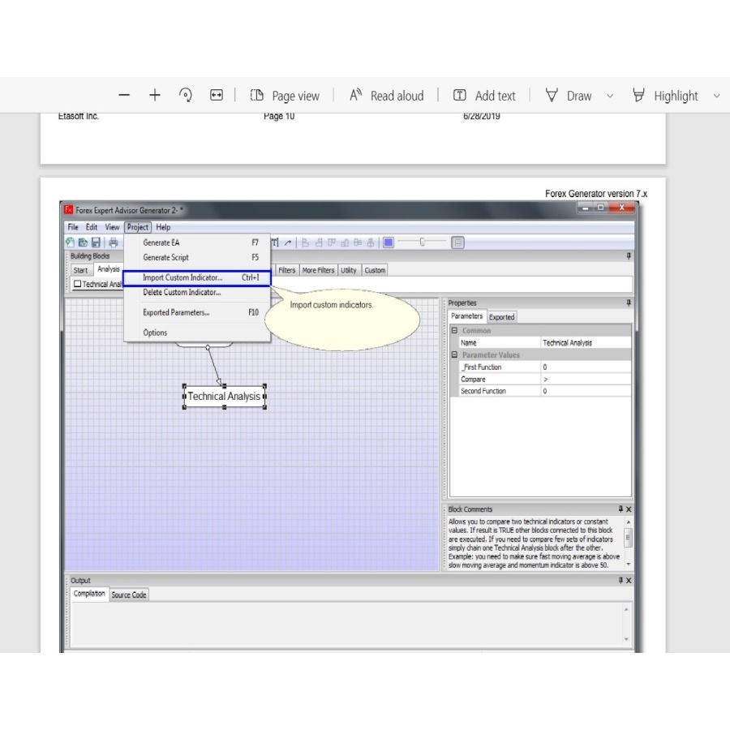
Task: Switch to the Analysis tab
Action: coord(109,269)
